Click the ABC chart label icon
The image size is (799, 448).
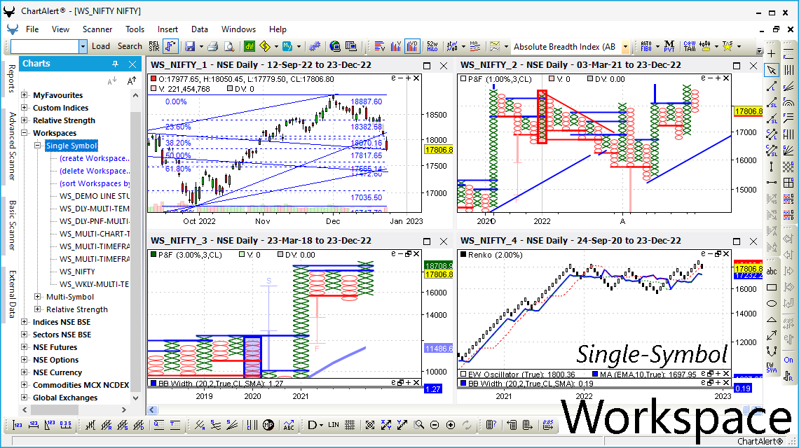[289, 425]
